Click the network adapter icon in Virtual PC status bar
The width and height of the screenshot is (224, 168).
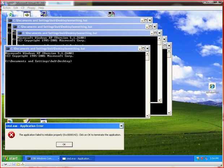tap(22, 164)
